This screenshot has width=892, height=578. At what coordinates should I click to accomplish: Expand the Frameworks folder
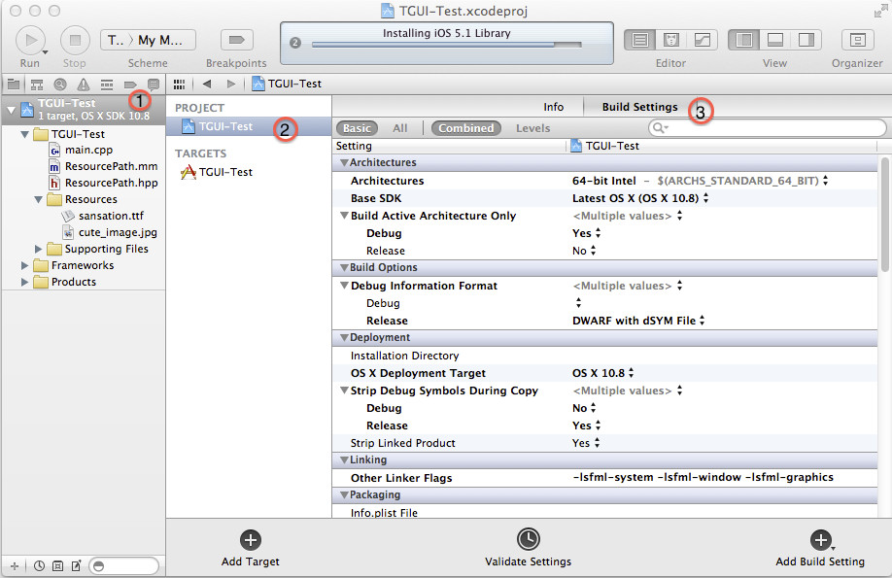pyautogui.click(x=24, y=265)
